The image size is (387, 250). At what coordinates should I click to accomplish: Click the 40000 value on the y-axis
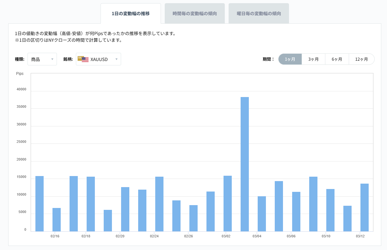click(22, 89)
